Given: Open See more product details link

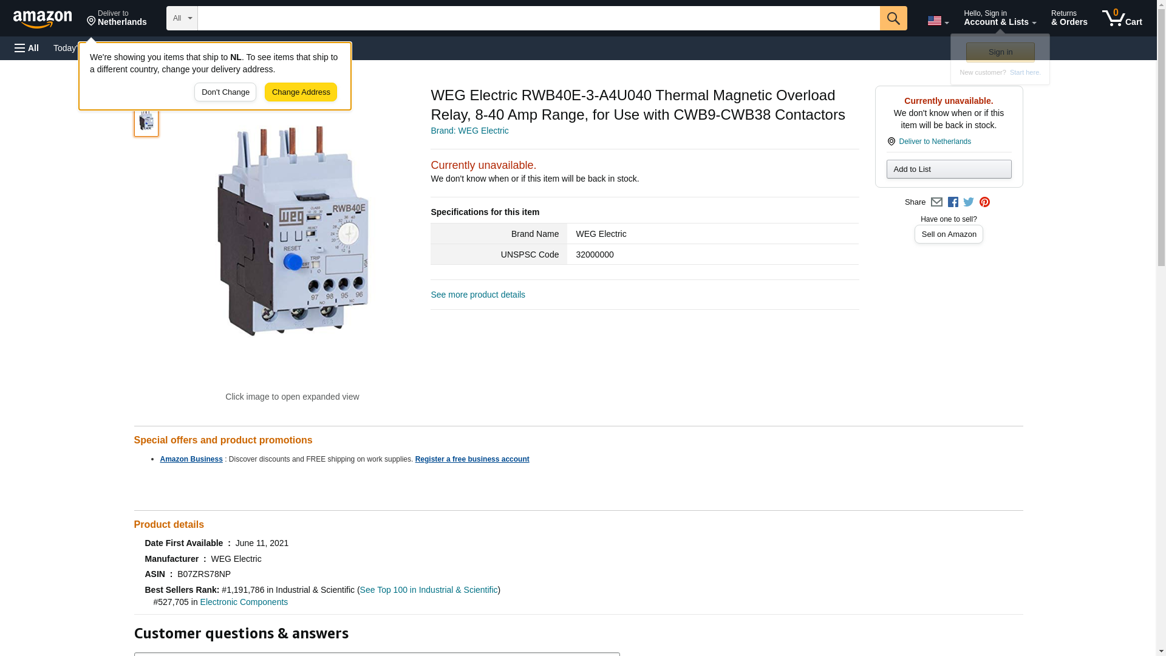Looking at the screenshot, I should click(x=478, y=295).
